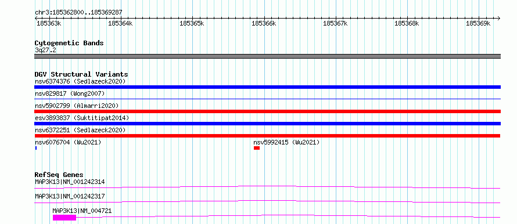Image resolution: width=517 pixels, height=224 pixels.
Task: Click the ruler's right arrowhead
Action: pos(498,18)
